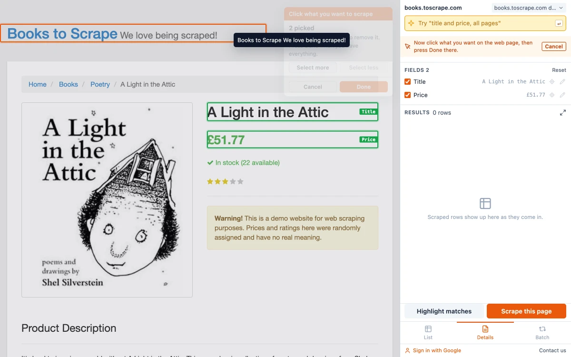Screen dimensions: 571x357
Task: Click the Books to Scrape site header link
Action: (62, 34)
